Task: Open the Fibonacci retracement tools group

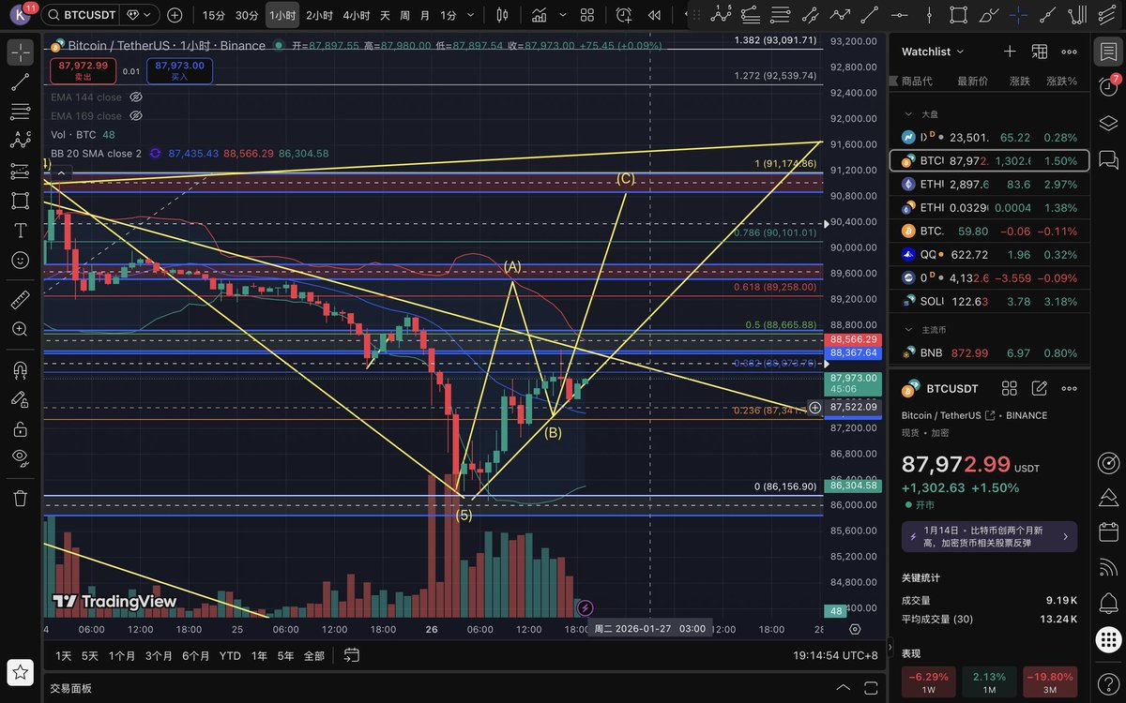Action: (20, 112)
